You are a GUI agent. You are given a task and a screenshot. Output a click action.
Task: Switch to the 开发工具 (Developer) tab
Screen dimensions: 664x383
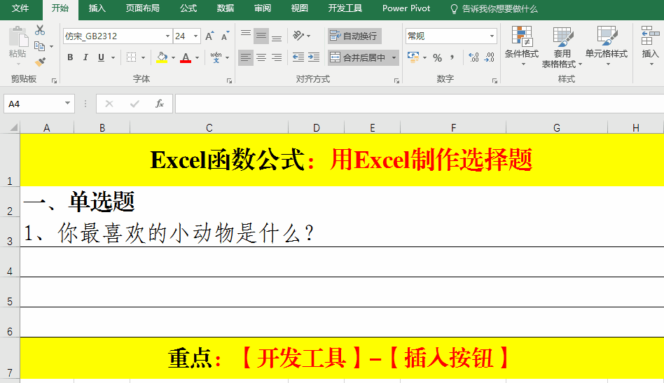[345, 8]
